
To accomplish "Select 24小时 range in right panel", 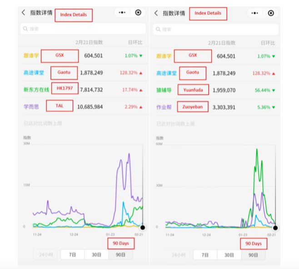I will [x=177, y=255].
